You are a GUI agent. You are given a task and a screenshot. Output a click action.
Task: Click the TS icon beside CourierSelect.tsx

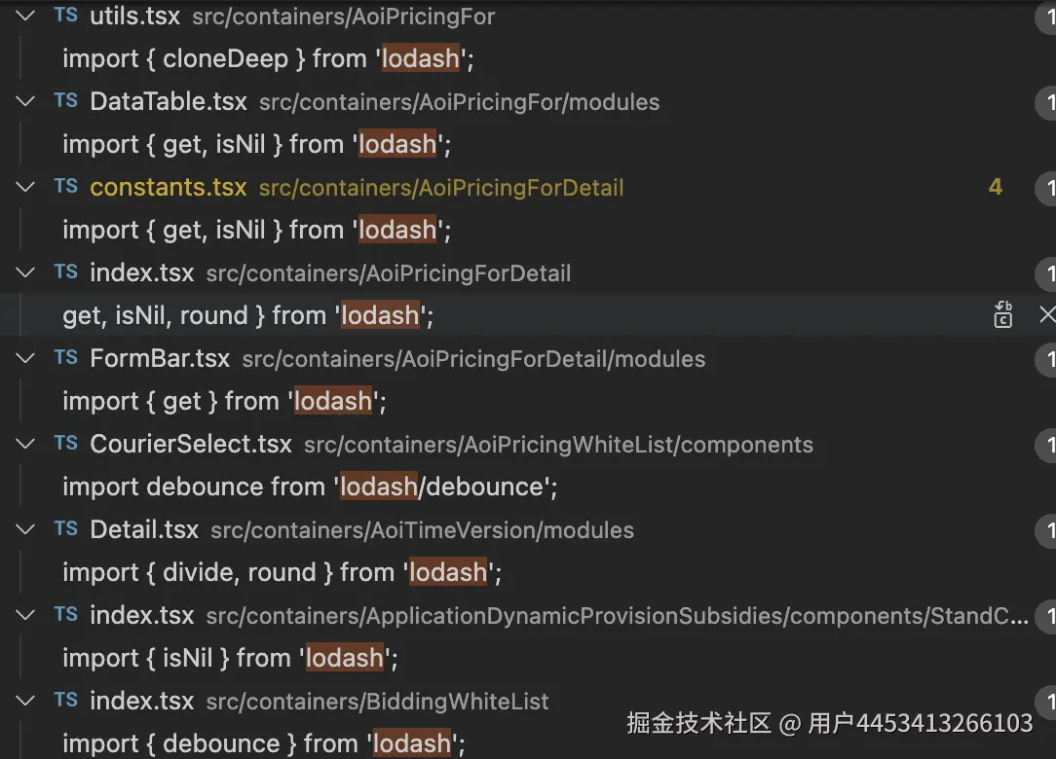66,444
